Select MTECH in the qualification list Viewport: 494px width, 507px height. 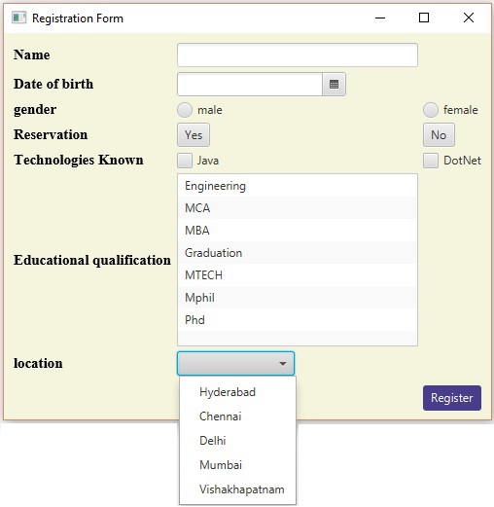point(298,275)
